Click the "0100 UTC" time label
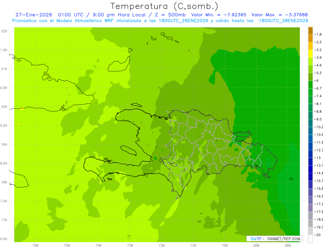Viewport: 323px width, 249px height. 71,15
